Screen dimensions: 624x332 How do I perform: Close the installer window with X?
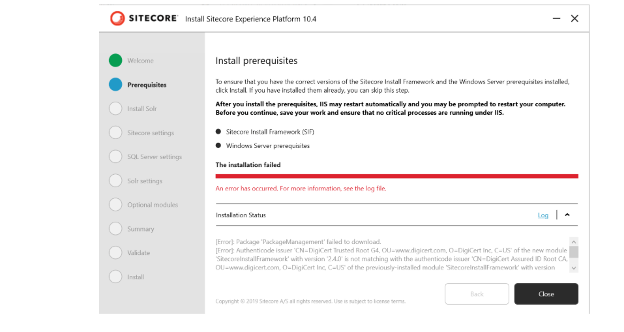(x=574, y=18)
